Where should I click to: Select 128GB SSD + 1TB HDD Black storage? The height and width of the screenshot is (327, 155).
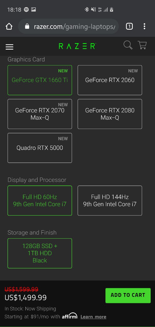40,253
